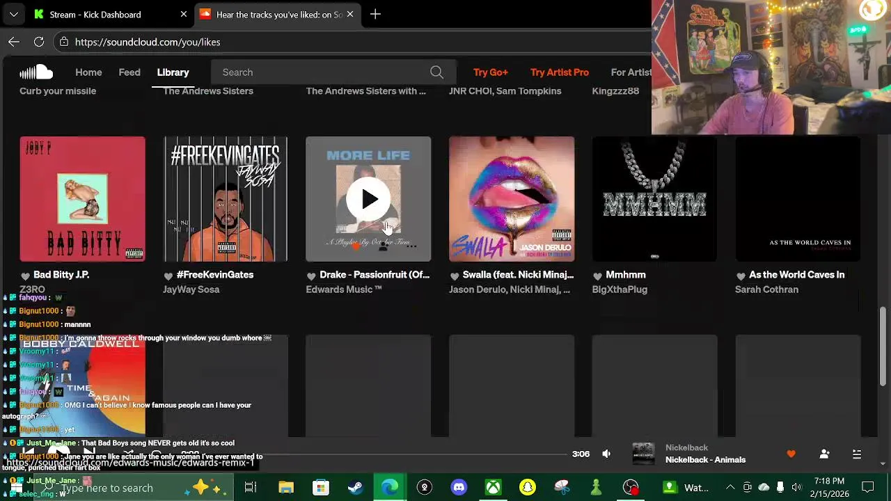Open the Nickelback album thumbnail in player bar
The width and height of the screenshot is (891, 501).
coord(643,454)
